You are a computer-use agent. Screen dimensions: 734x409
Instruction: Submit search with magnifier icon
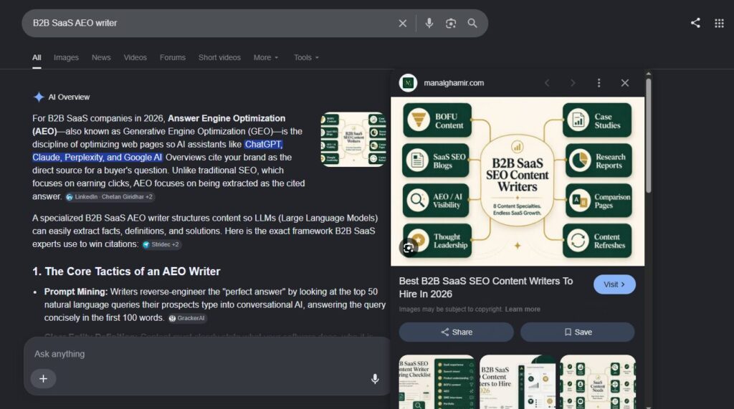(x=472, y=24)
